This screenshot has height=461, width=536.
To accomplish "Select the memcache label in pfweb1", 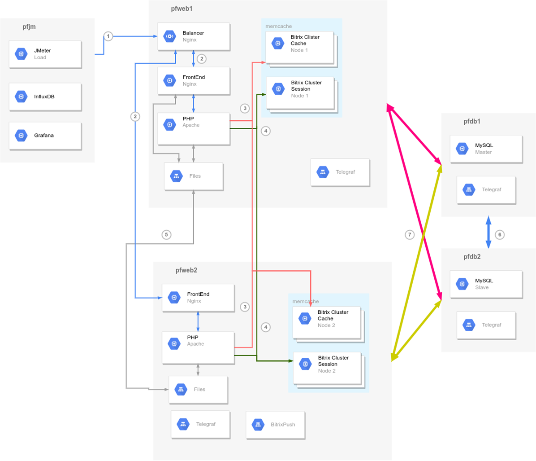I will pos(278,26).
